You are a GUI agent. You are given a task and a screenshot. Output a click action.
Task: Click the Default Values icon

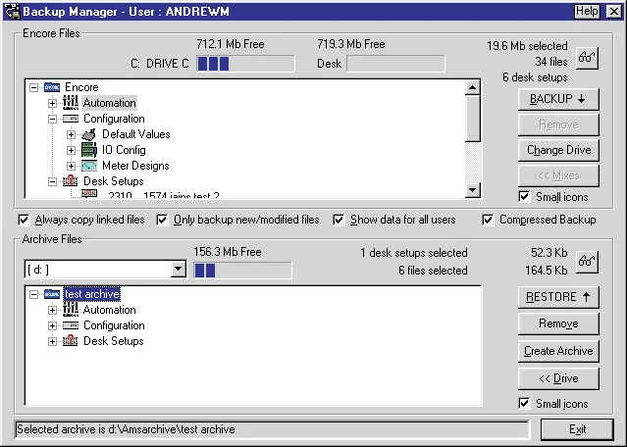(x=88, y=134)
